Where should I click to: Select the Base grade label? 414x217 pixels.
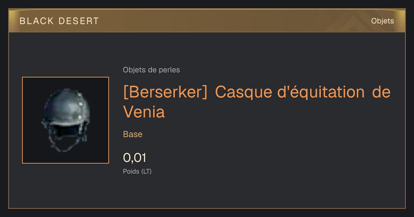coord(133,134)
